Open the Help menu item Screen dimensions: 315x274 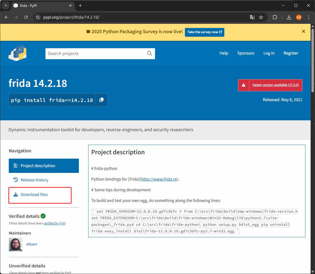coord(224,53)
